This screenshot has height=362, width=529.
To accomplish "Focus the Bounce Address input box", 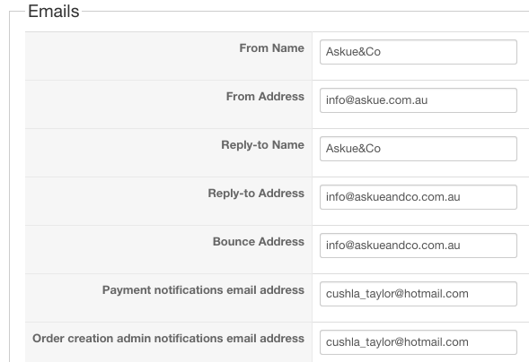I will click(419, 246).
